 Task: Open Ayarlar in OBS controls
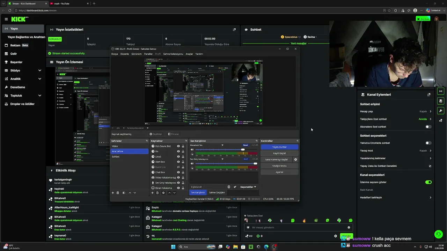pos(279,172)
